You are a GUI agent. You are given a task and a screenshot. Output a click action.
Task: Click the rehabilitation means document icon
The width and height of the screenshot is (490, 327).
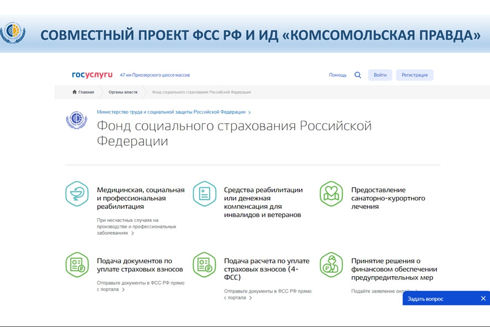click(x=204, y=194)
